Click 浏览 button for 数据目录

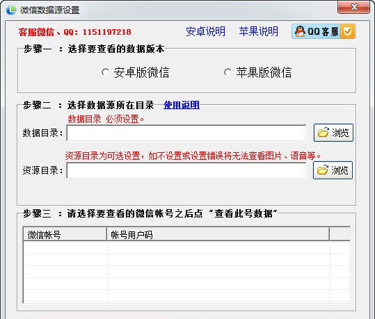[x=333, y=133]
